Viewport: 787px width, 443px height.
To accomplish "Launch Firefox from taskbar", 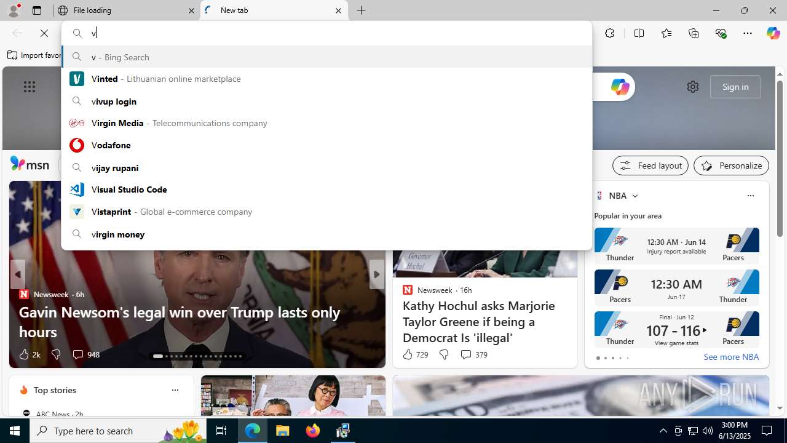I will (x=313, y=431).
